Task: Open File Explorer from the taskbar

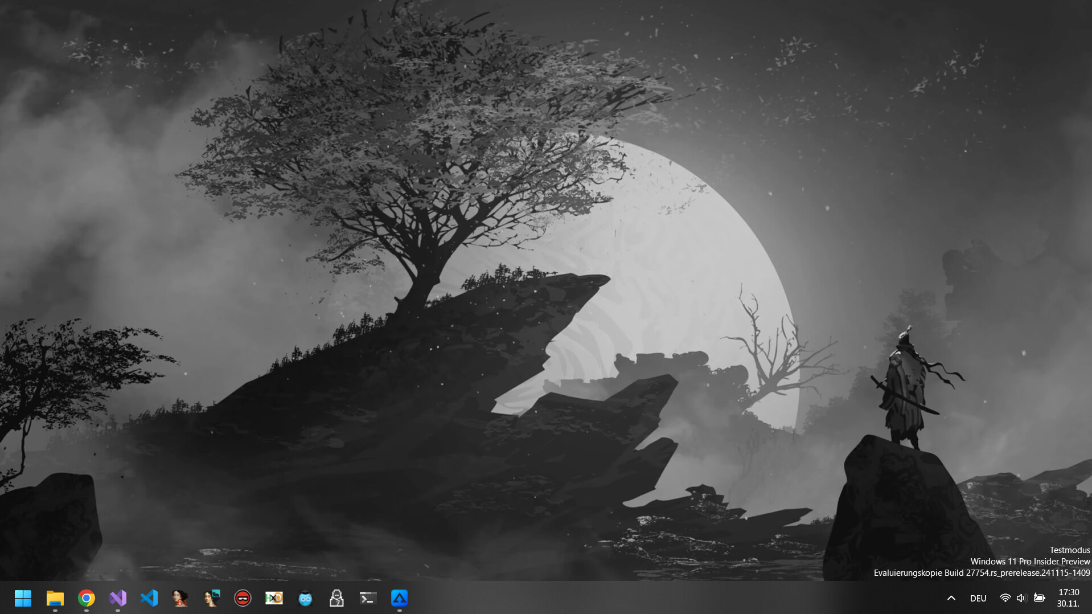Action: [54, 598]
